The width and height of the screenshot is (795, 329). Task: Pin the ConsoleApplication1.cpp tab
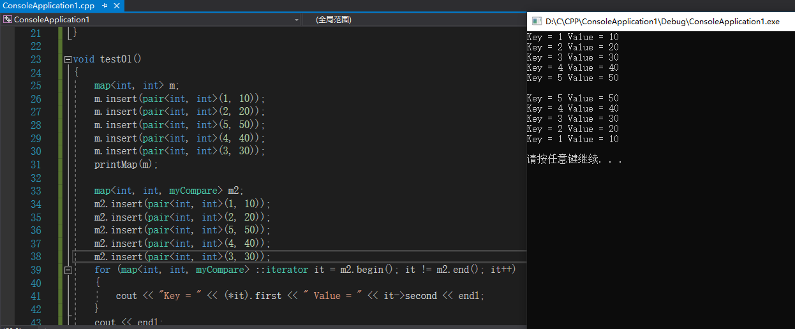pos(105,6)
